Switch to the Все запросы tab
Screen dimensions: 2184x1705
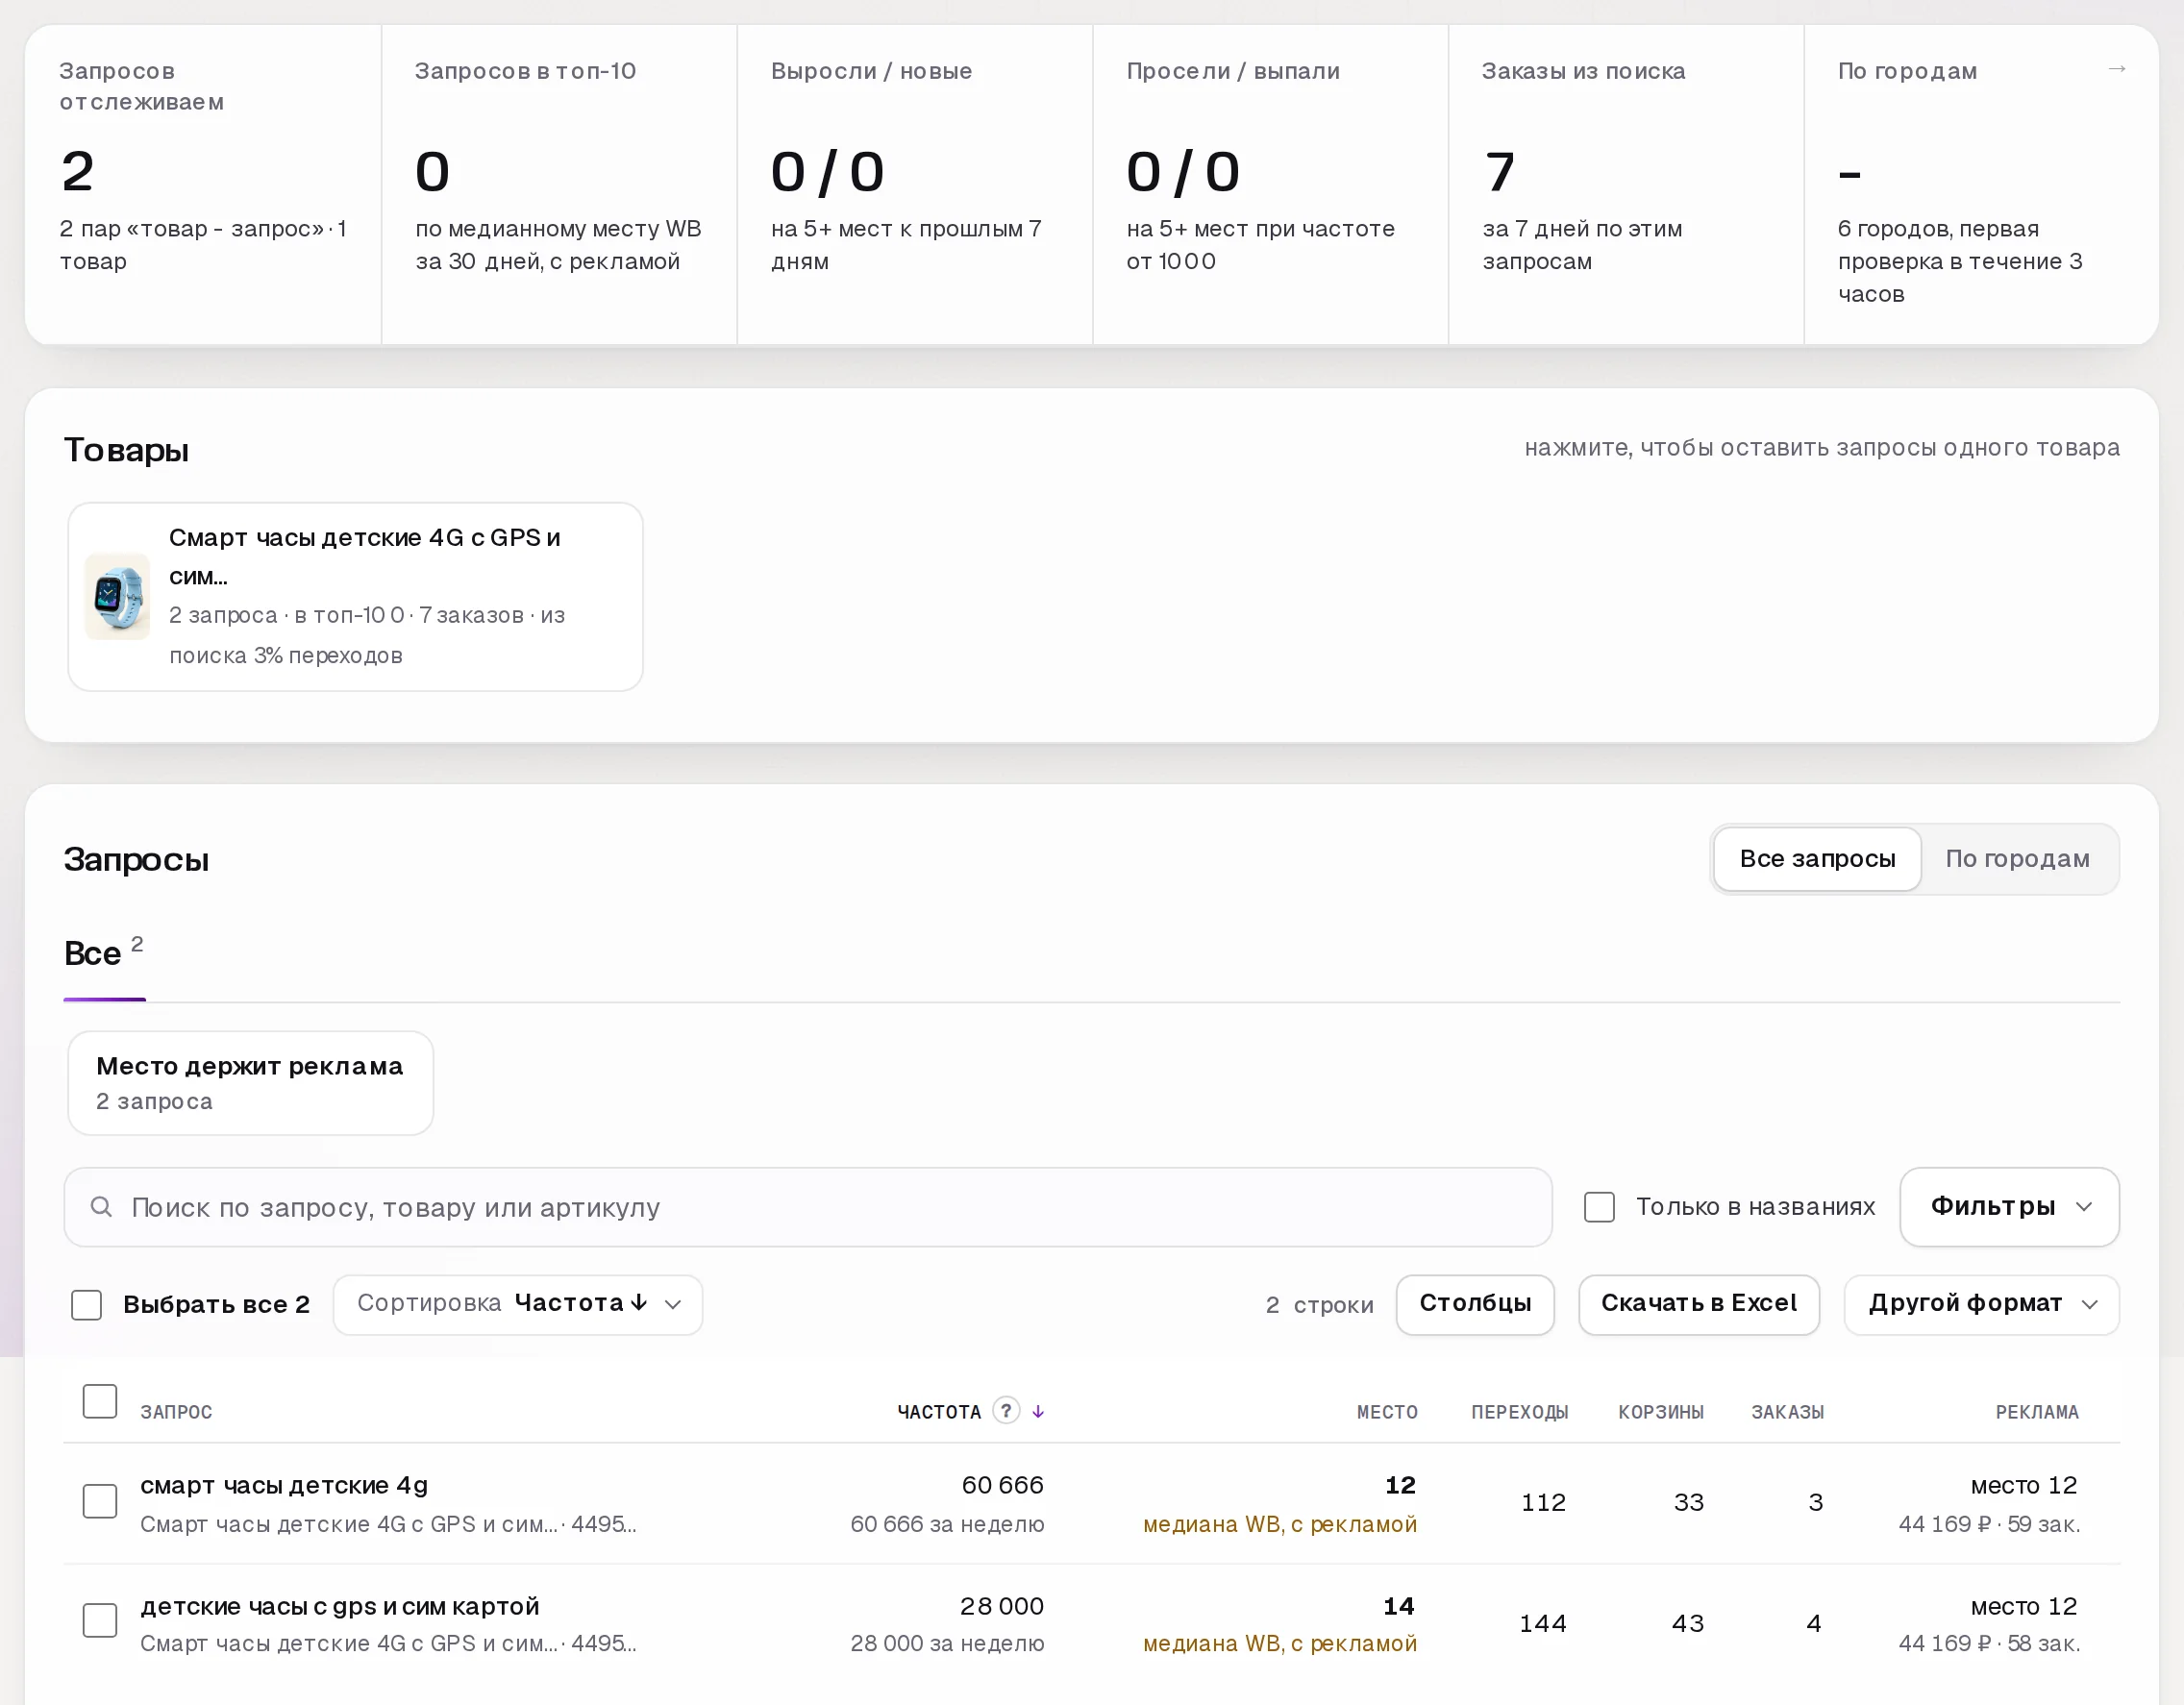[1817, 859]
